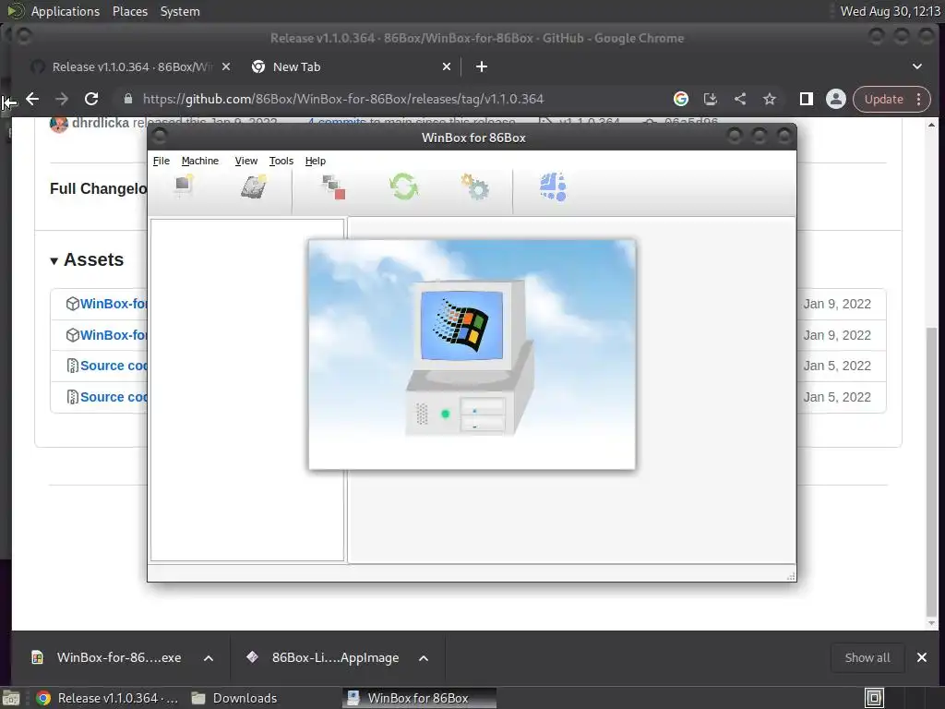Close the New Tab tab
The height and width of the screenshot is (709, 945).
point(446,66)
